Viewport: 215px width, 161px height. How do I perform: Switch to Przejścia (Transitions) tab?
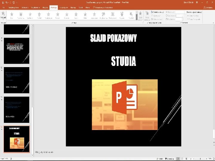[45, 7]
